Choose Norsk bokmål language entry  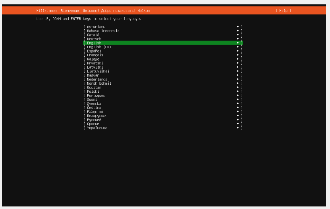pyautogui.click(x=99, y=83)
